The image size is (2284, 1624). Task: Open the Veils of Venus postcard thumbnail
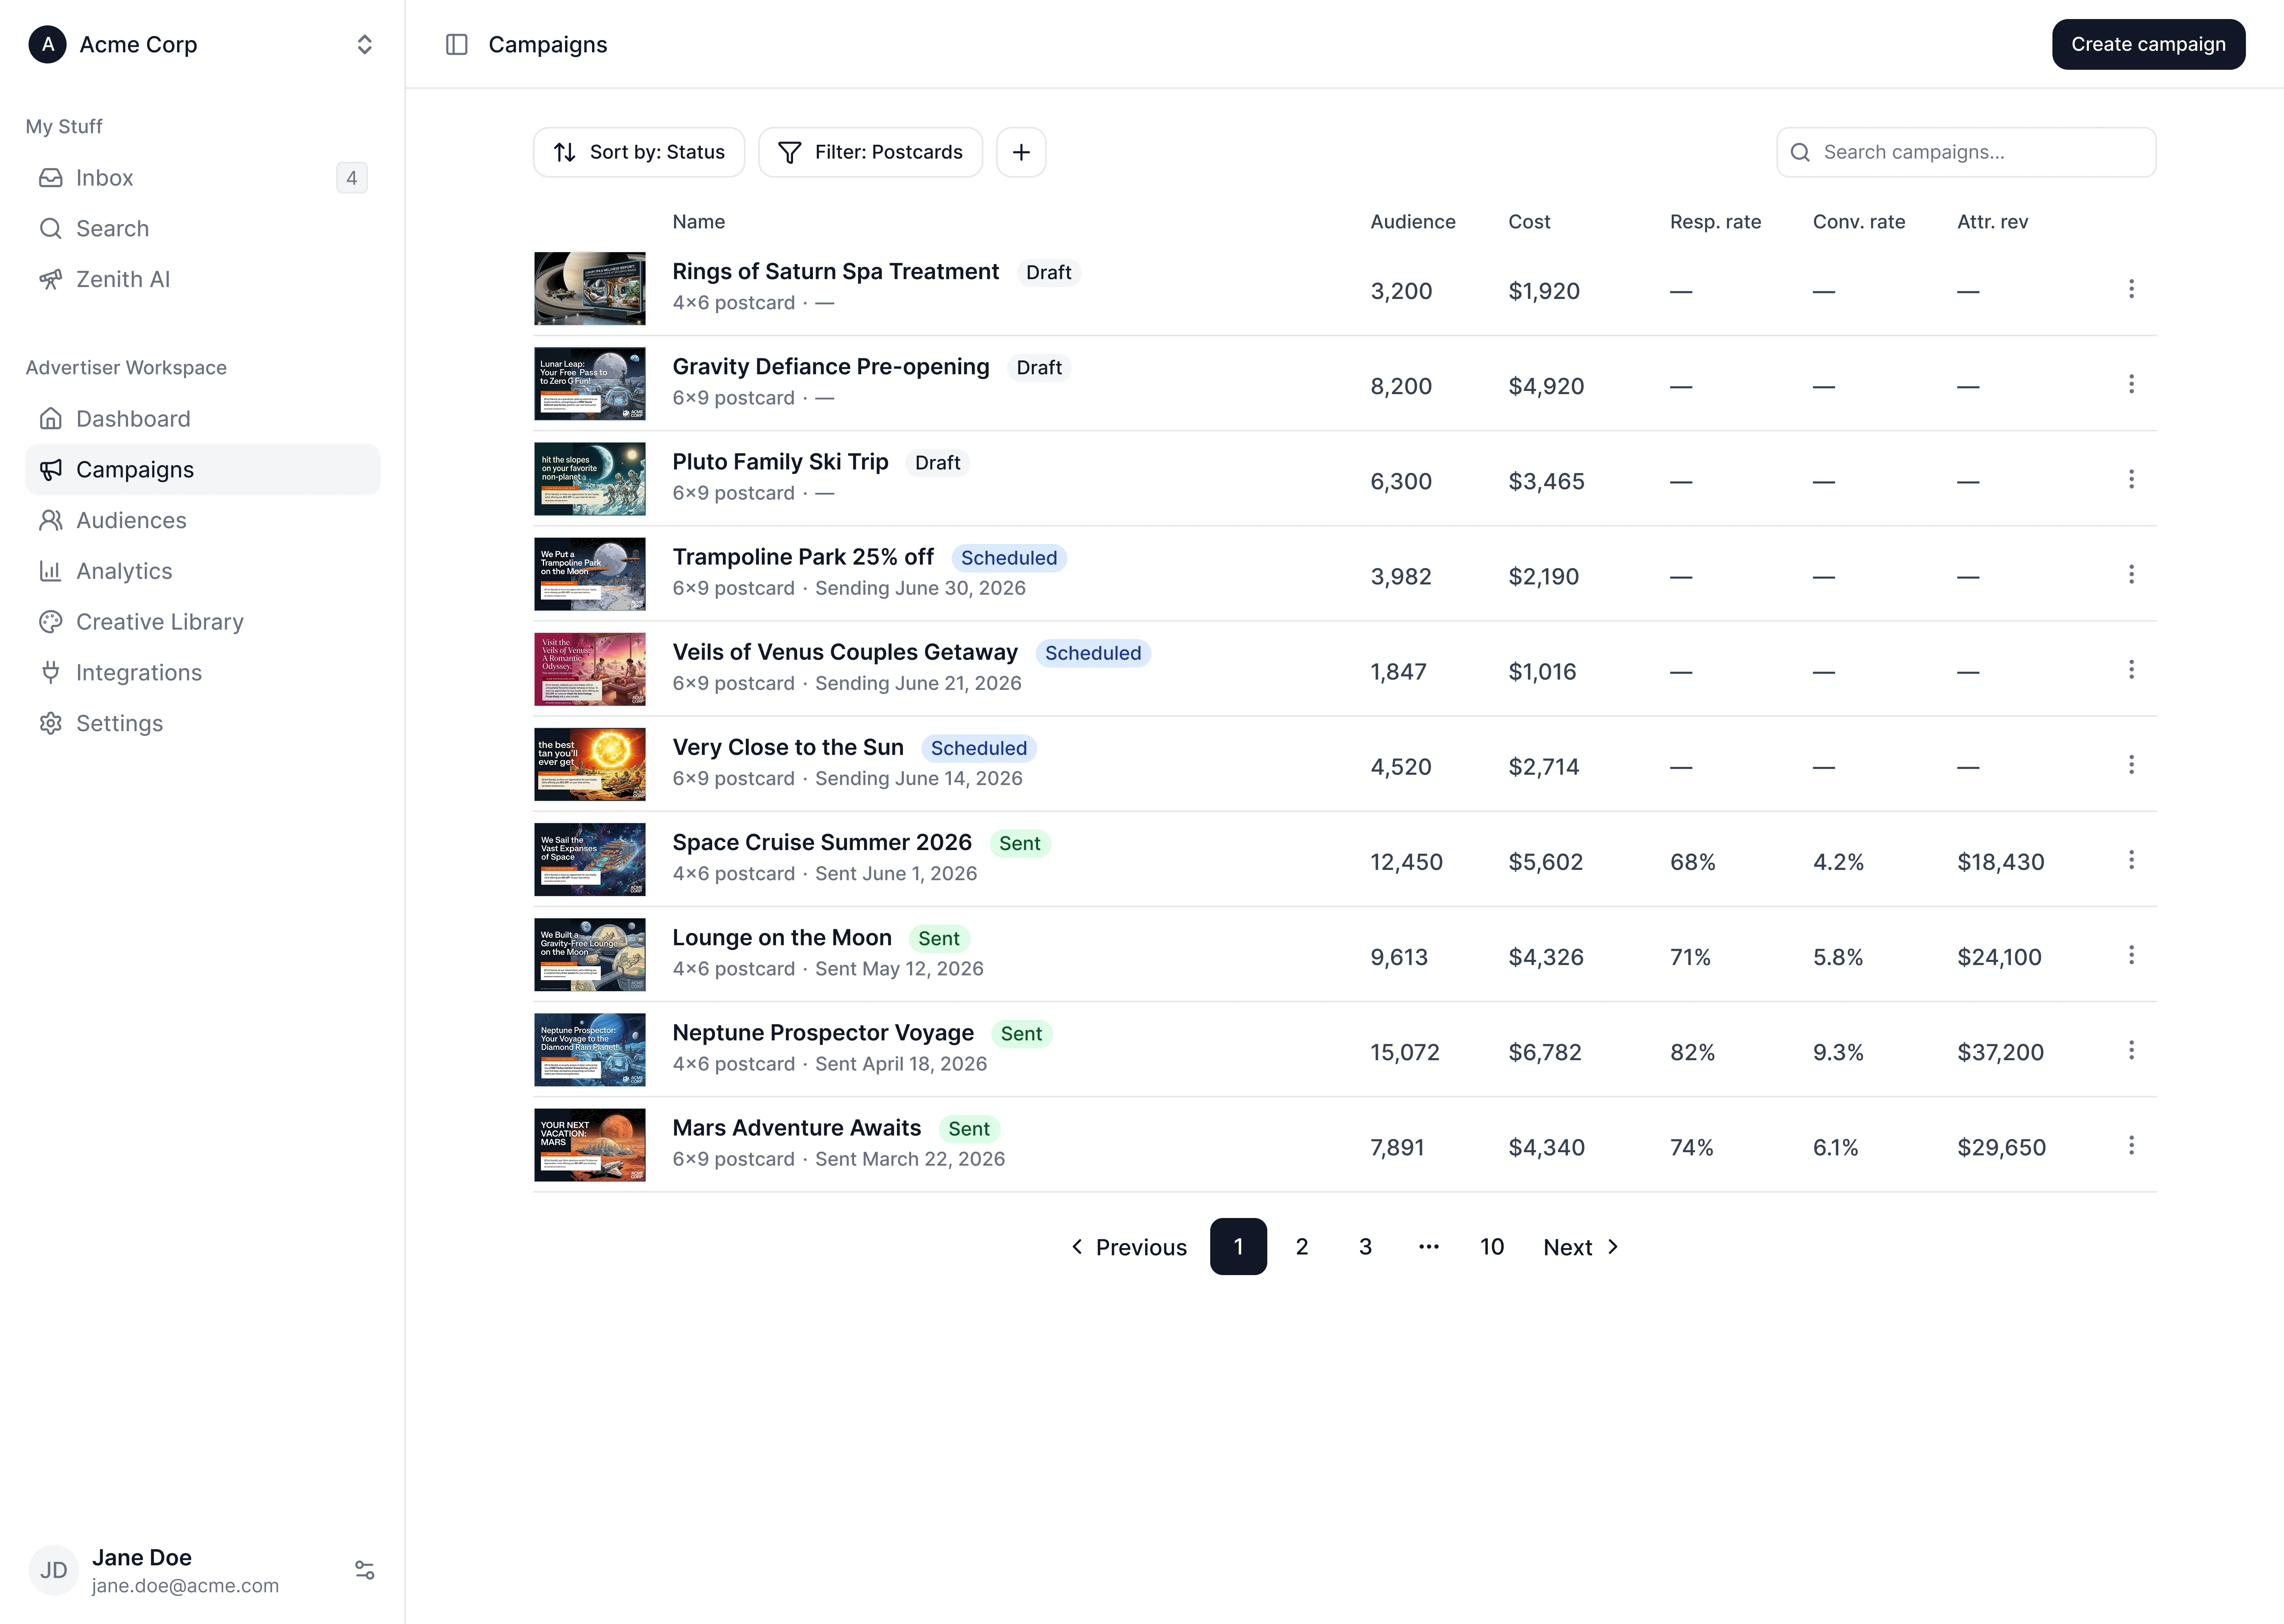590,669
